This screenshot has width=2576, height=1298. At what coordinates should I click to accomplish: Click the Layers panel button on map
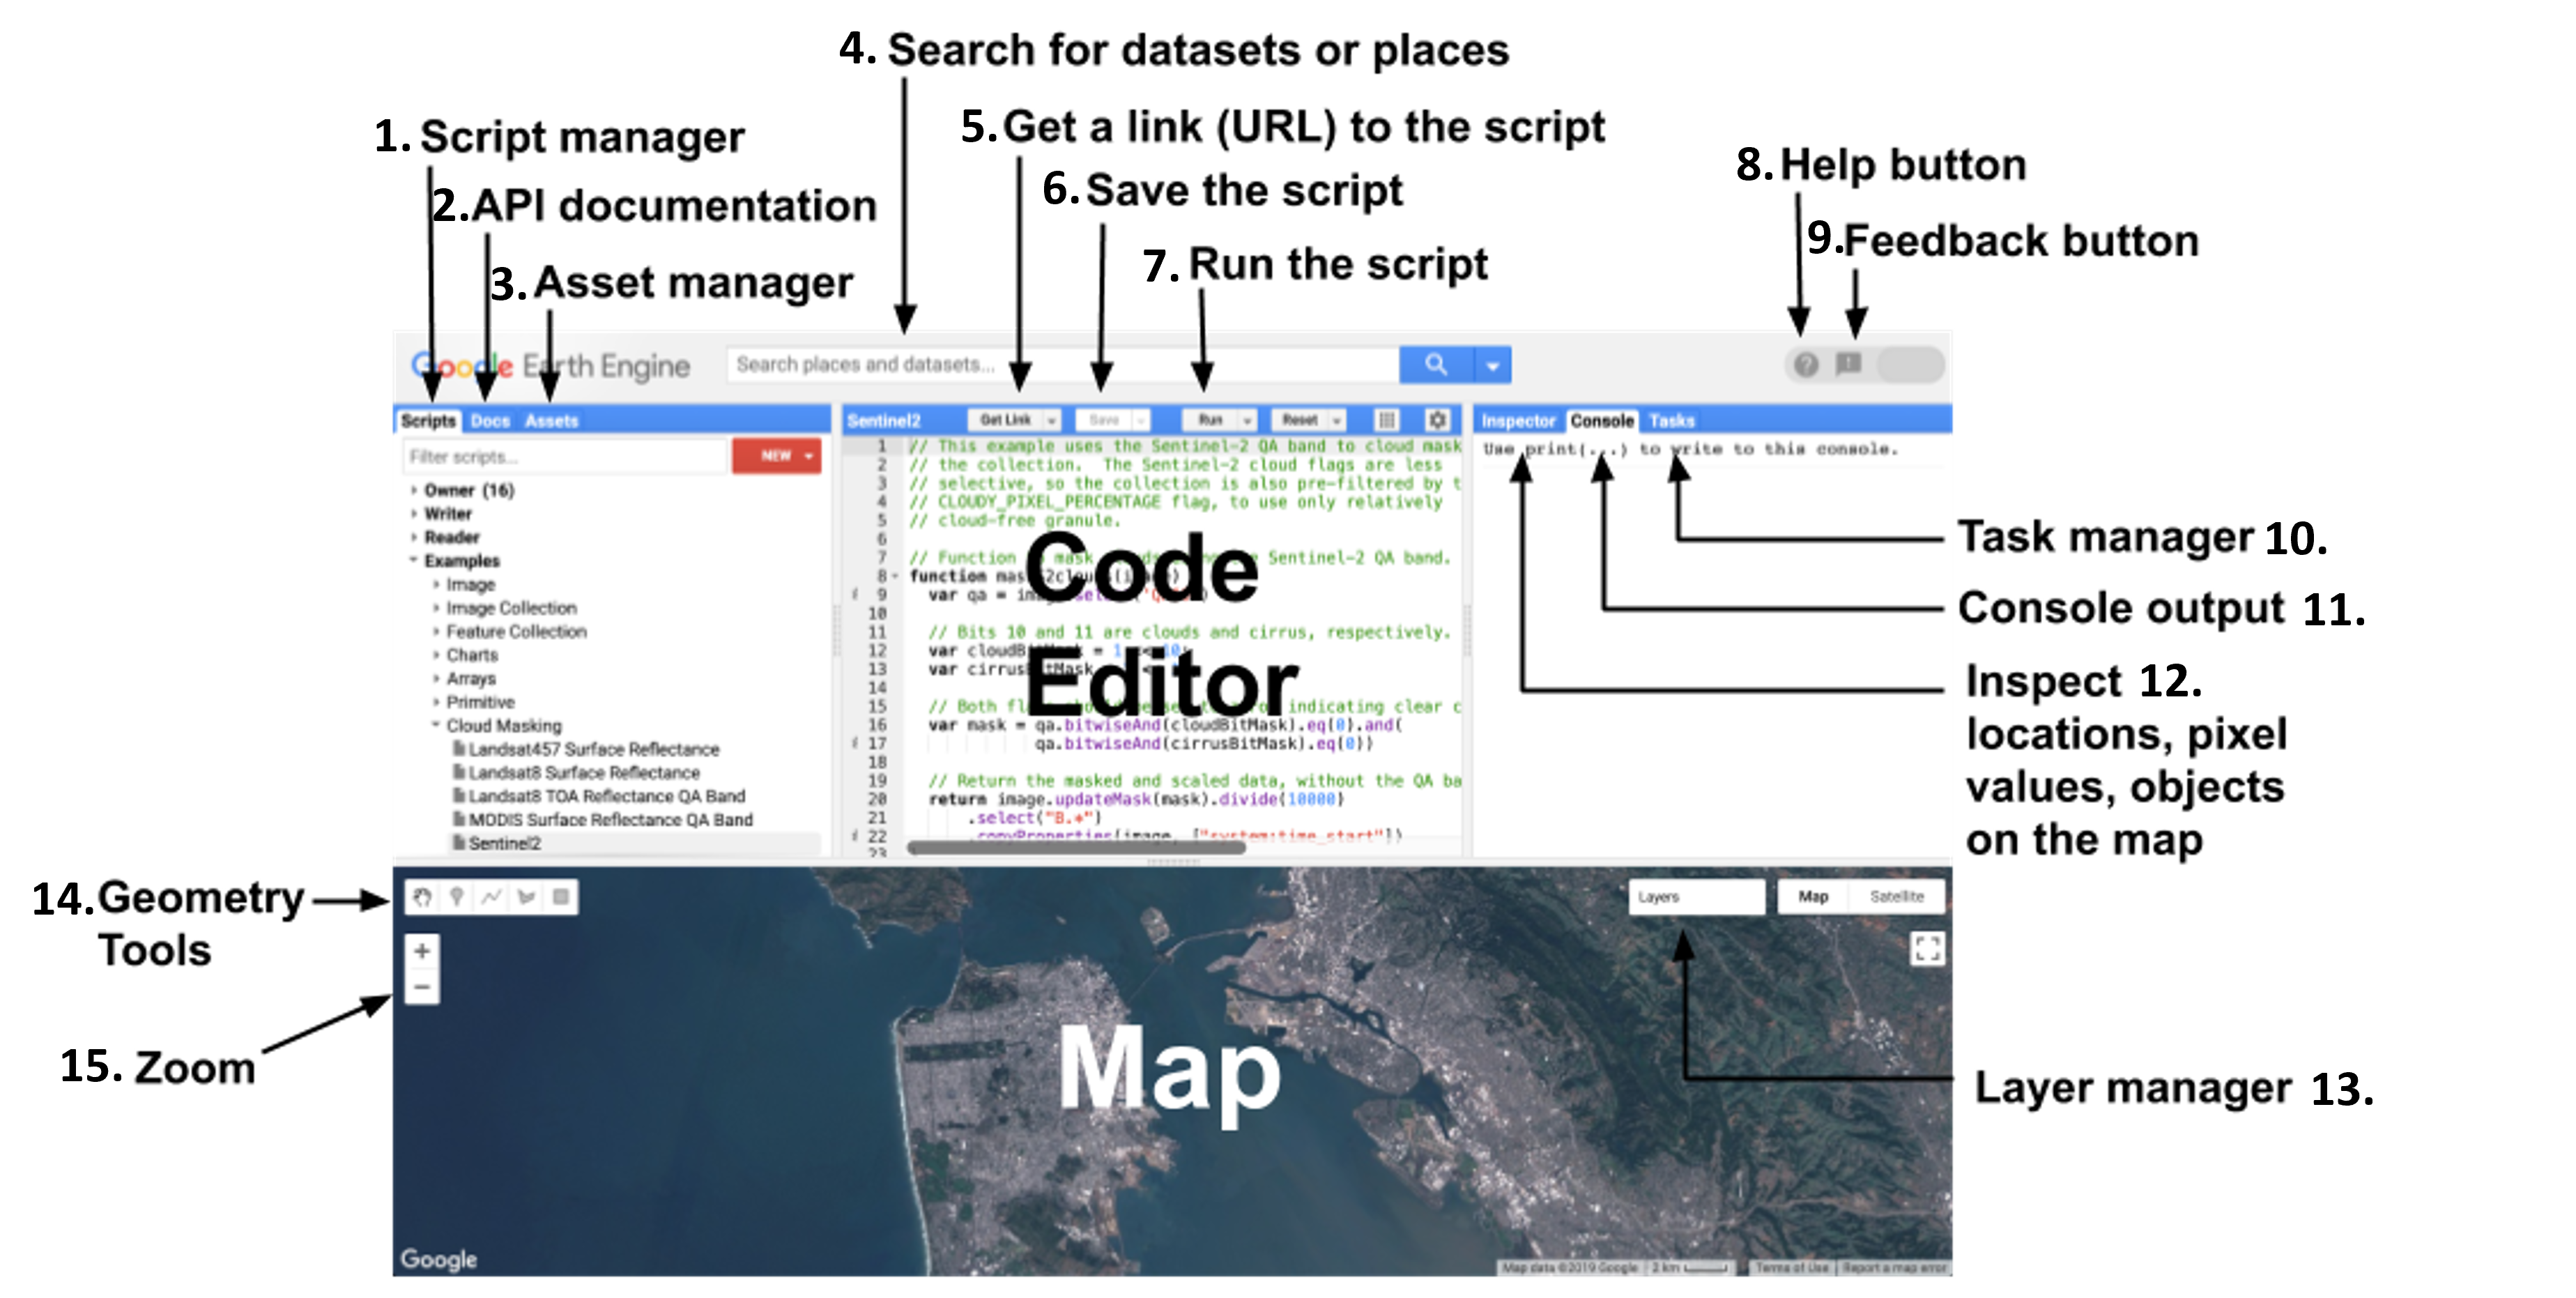[x=1696, y=896]
